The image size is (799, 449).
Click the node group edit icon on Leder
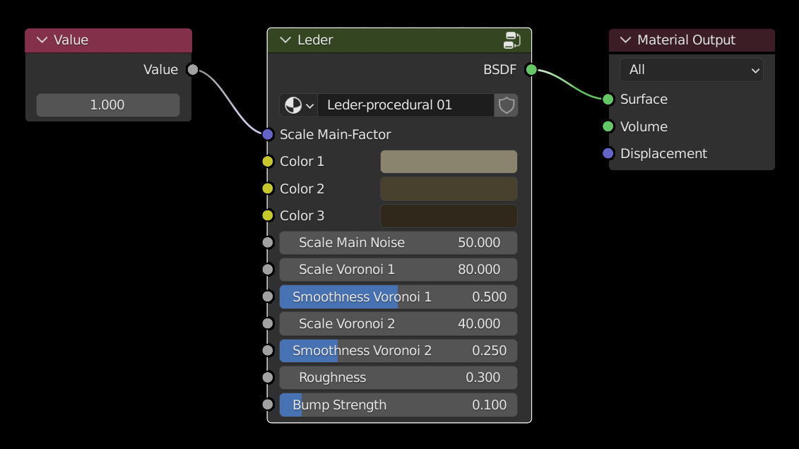point(512,40)
